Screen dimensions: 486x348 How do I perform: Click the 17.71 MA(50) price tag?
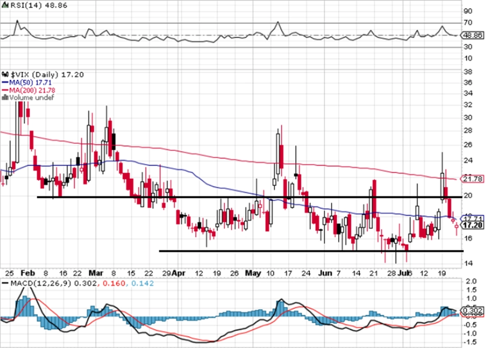pyautogui.click(x=472, y=218)
